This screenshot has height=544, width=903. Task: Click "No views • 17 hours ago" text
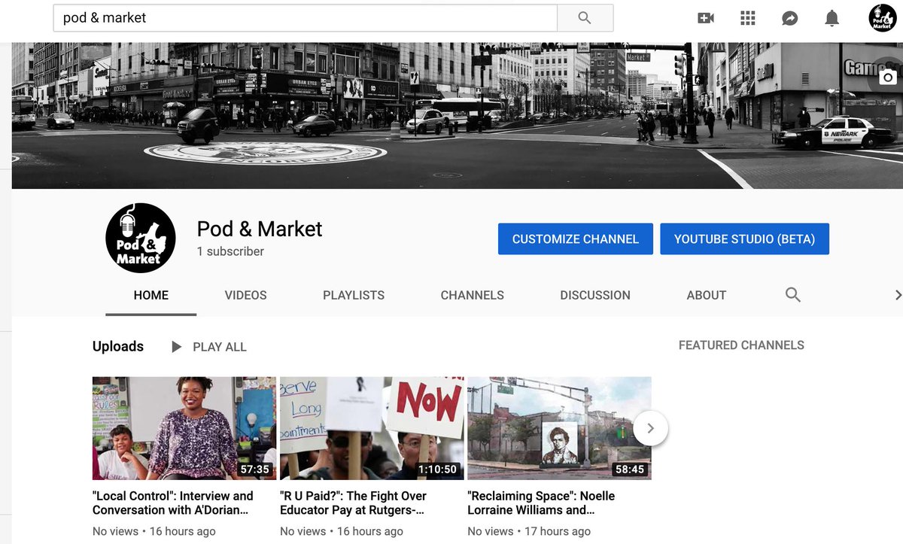click(x=529, y=531)
